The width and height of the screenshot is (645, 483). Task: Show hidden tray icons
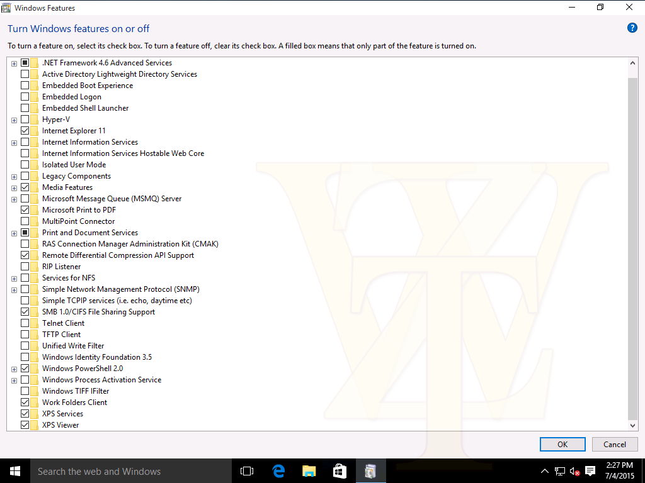point(544,471)
